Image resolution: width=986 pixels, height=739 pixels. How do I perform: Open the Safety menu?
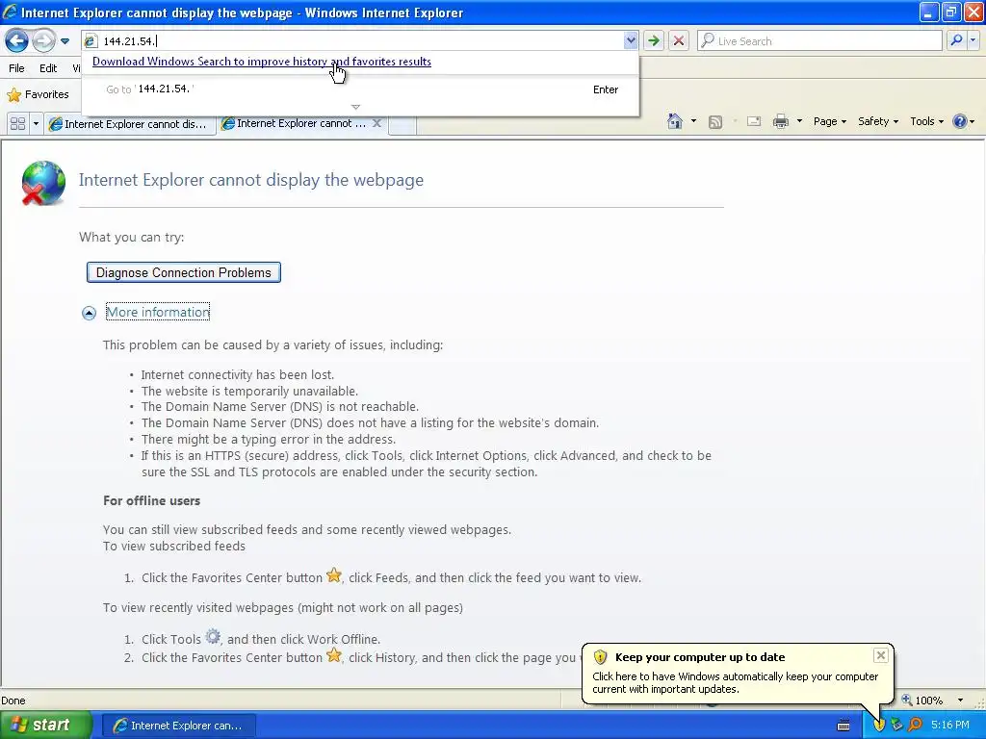tap(878, 122)
